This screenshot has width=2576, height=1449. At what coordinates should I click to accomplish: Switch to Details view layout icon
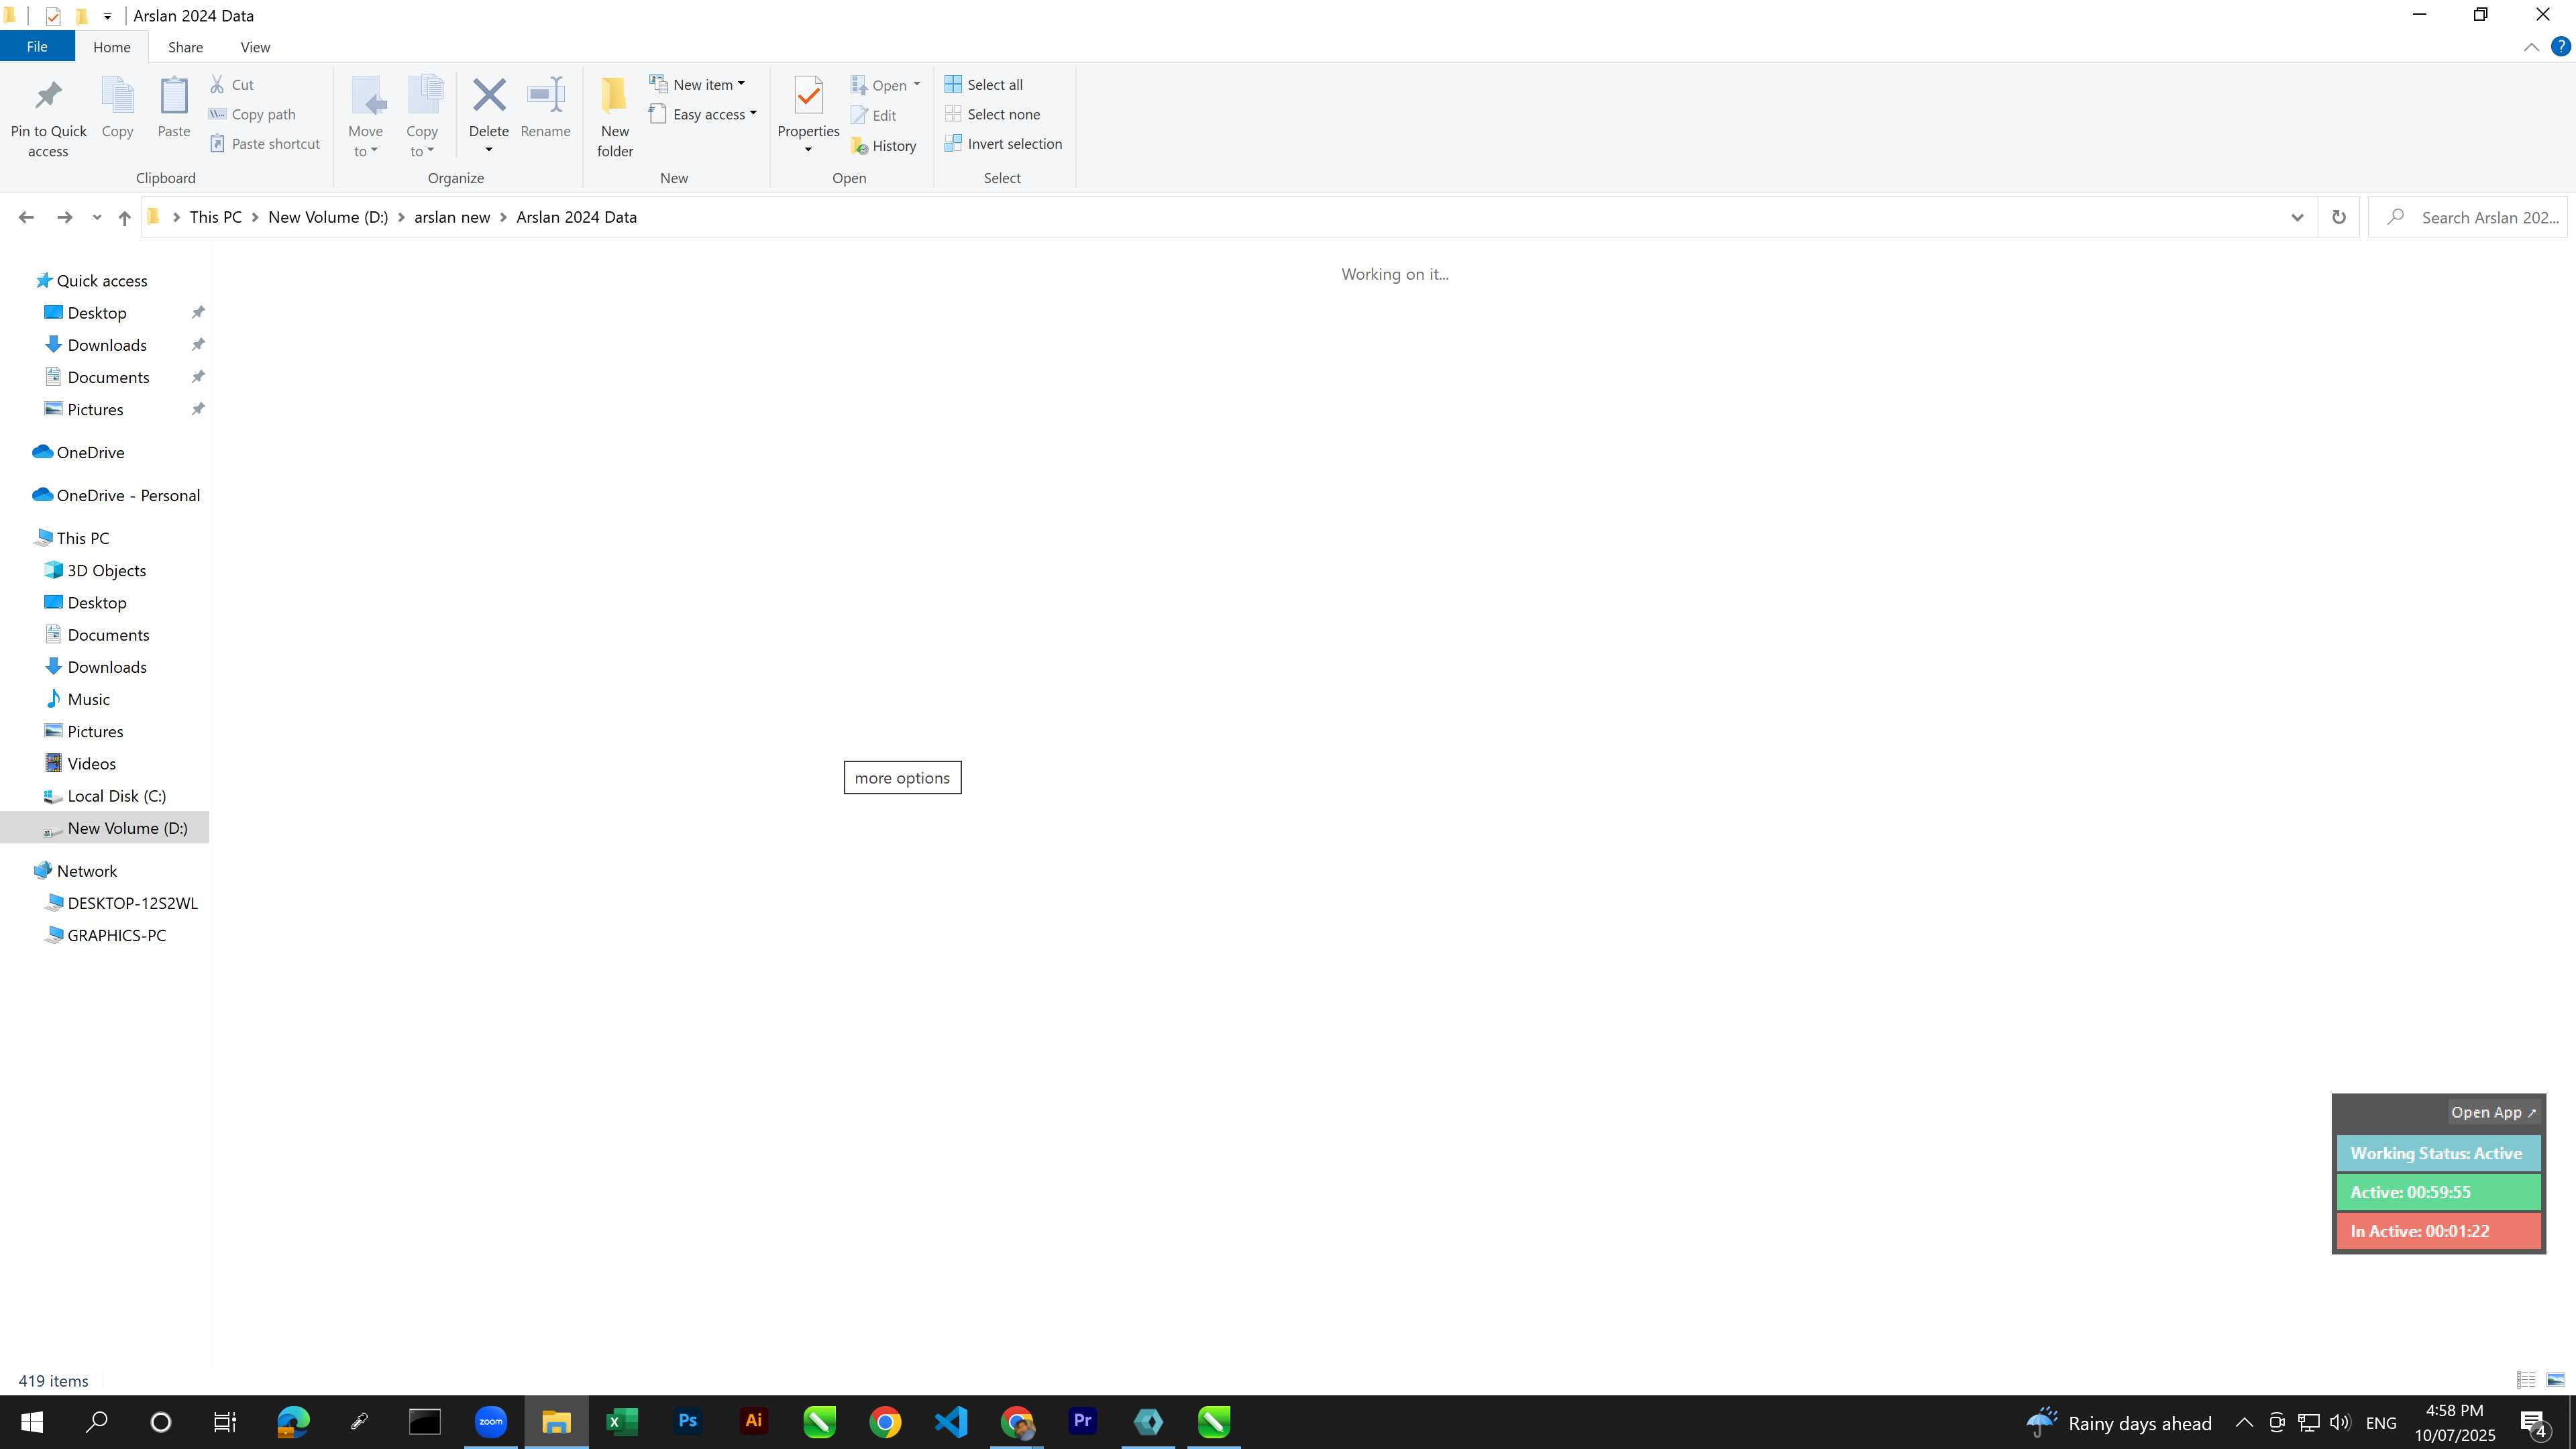coord(2526,1380)
